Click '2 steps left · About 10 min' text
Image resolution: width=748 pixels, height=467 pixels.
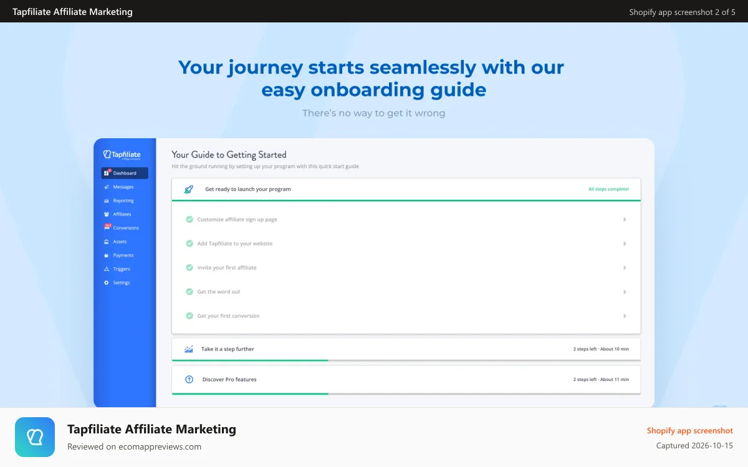[x=601, y=349]
